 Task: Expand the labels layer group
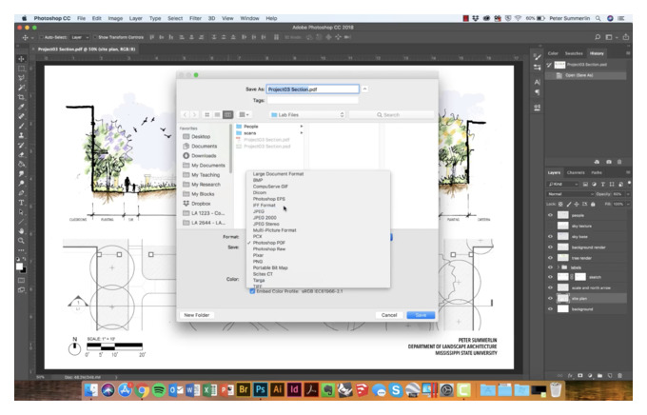click(x=559, y=267)
